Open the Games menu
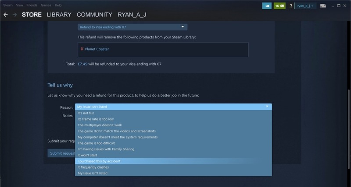This screenshot has height=187, width=351. [x=46, y=5]
